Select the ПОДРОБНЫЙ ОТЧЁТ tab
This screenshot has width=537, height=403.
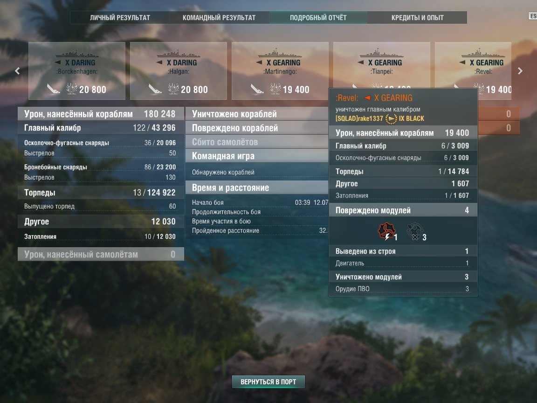point(318,17)
